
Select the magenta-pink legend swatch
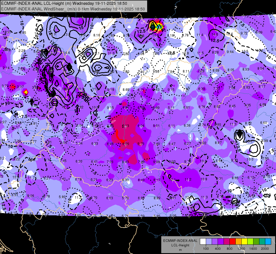[x=227, y=242]
